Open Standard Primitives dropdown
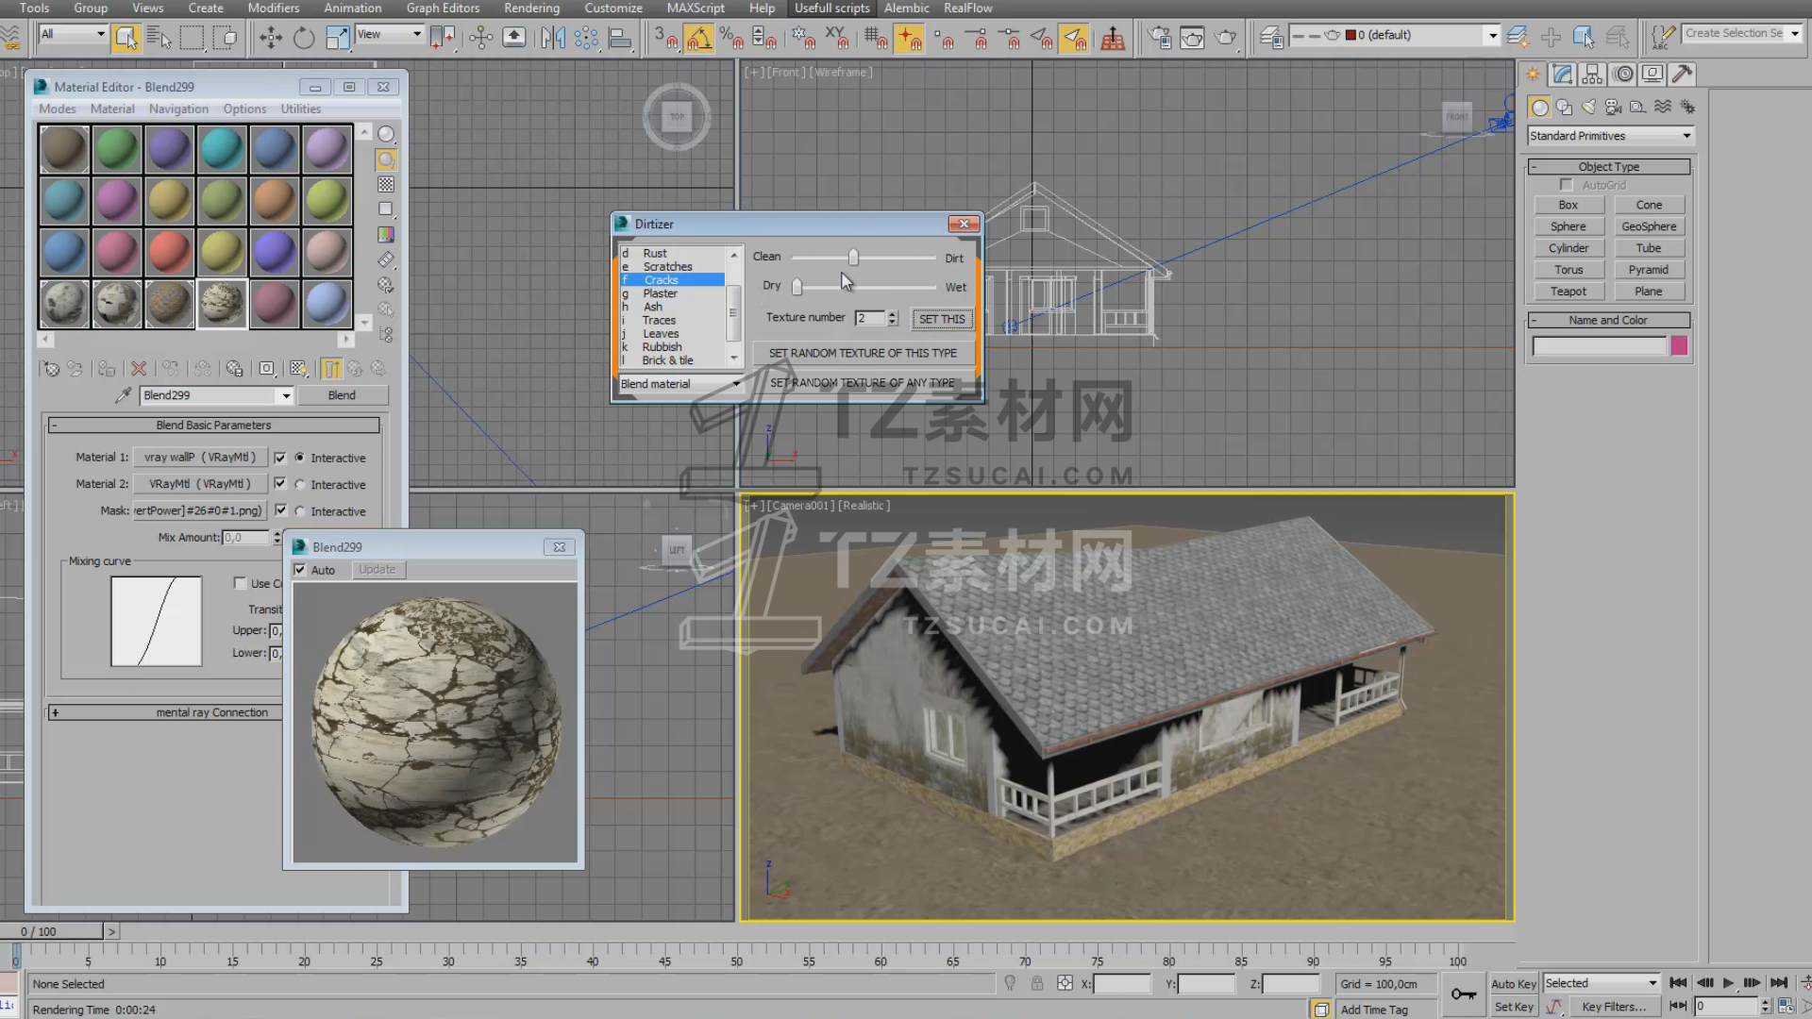The width and height of the screenshot is (1812, 1019). point(1610,136)
